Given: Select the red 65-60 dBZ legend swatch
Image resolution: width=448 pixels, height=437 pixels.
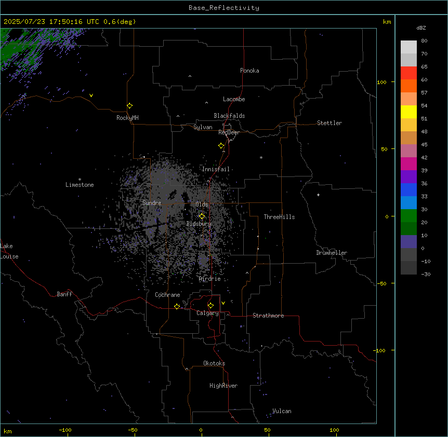Looking at the screenshot, I should click(x=409, y=73).
